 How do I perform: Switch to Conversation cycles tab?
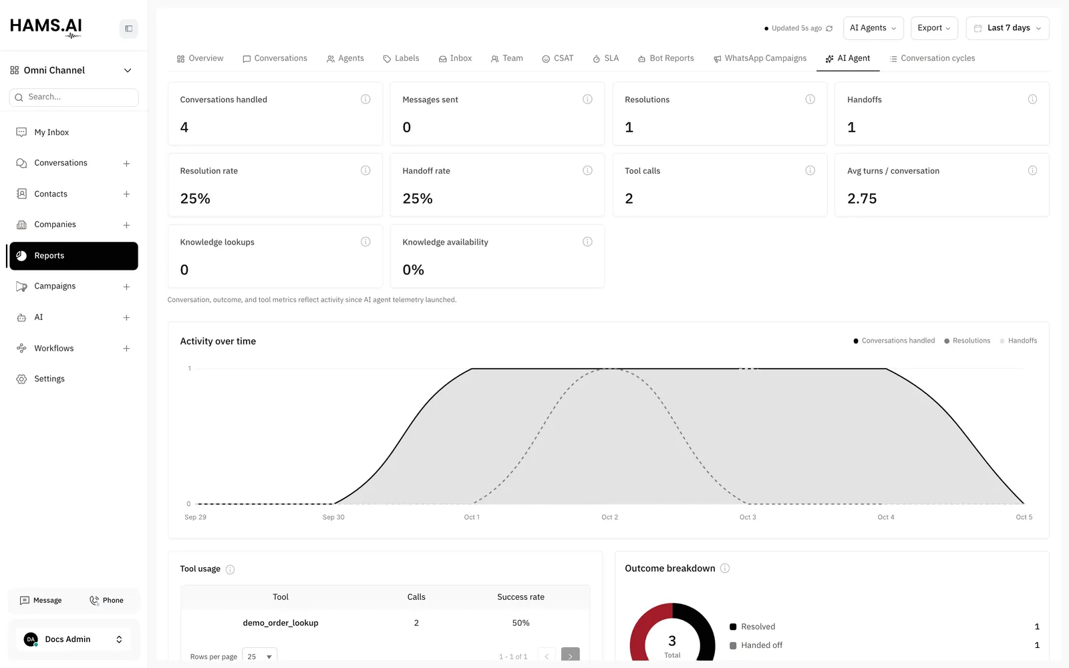[x=932, y=59]
